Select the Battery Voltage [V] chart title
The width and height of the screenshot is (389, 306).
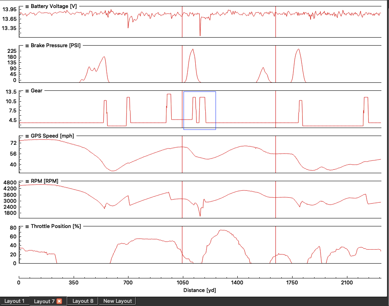pyautogui.click(x=54, y=6)
